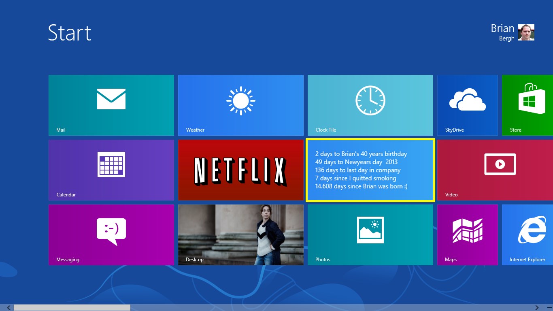Click "2 days to Brian's 40 years birthday"
Viewport: 553px width, 311px height.
pyautogui.click(x=361, y=154)
